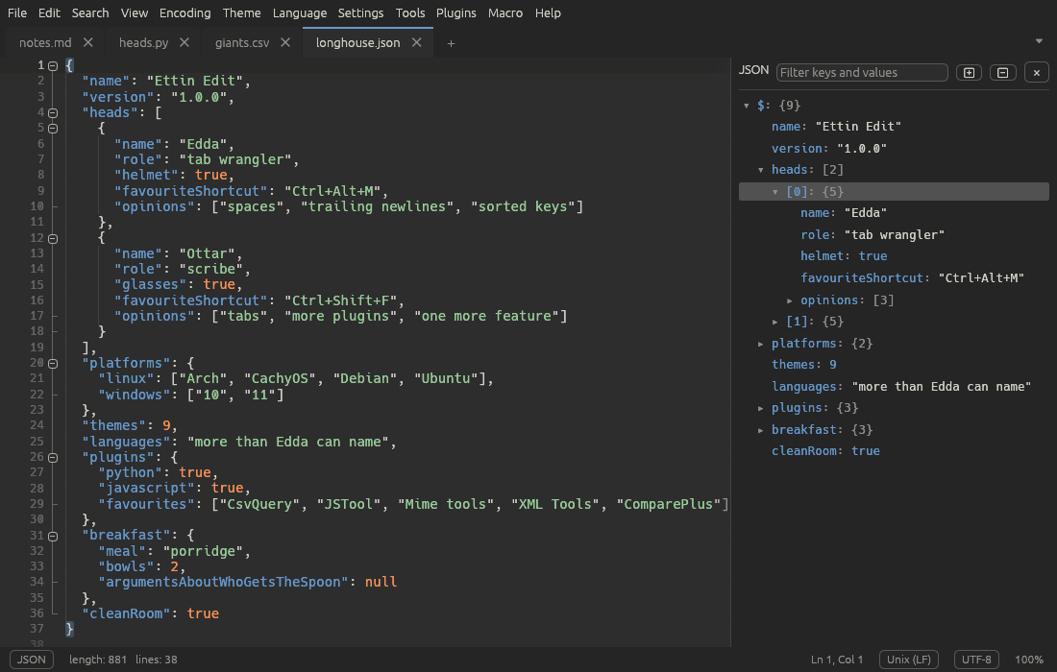Change line endings via Unix (LF) button
This screenshot has width=1057, height=672.
[x=909, y=660]
